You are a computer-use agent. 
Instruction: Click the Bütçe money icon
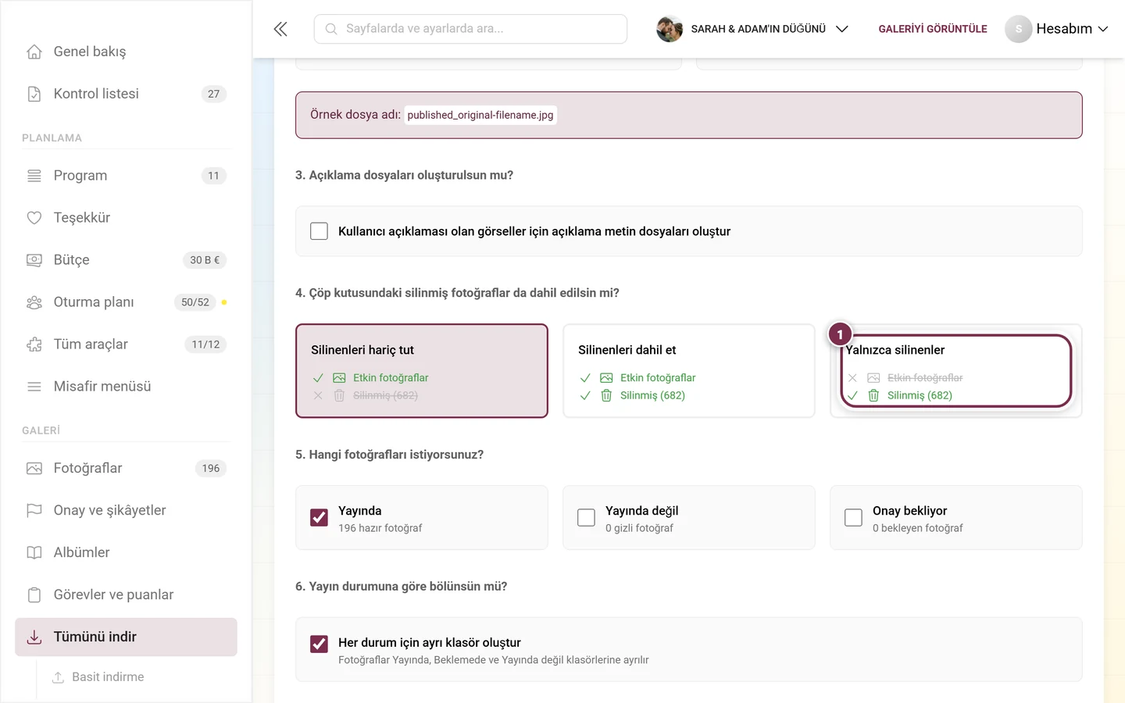pyautogui.click(x=34, y=260)
